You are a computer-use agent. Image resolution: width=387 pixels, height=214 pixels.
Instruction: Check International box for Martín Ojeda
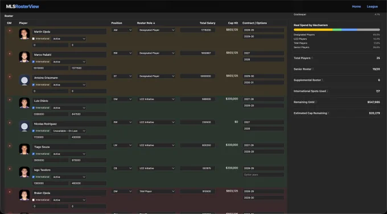point(34,39)
